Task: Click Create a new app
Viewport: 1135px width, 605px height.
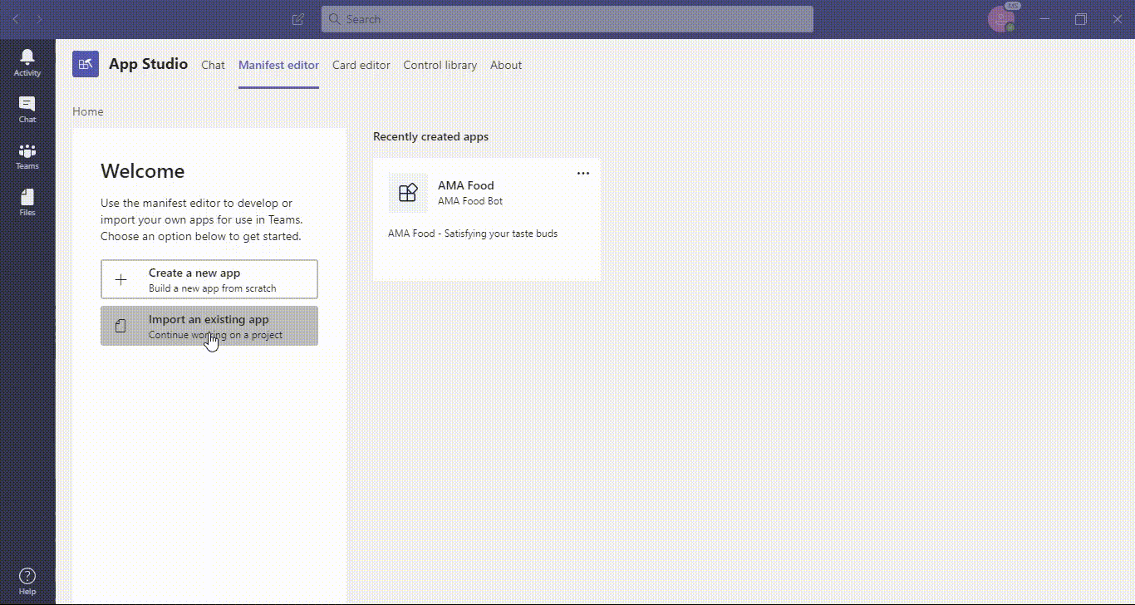Action: tap(209, 279)
